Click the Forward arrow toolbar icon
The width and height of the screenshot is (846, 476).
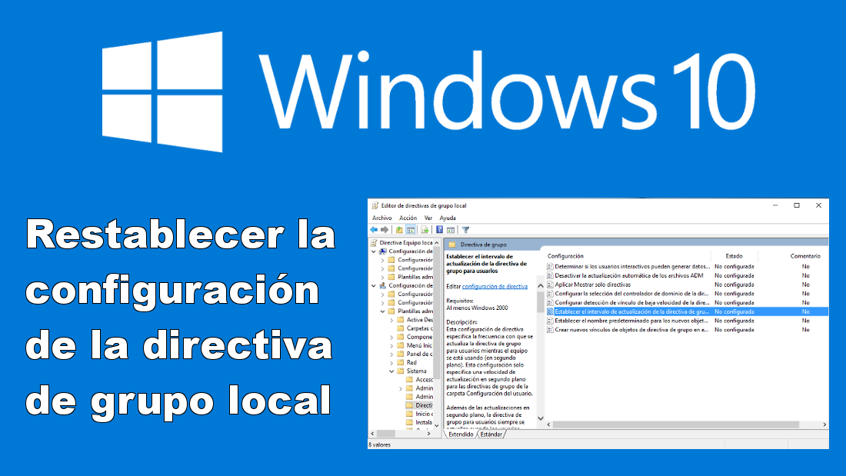(x=384, y=230)
